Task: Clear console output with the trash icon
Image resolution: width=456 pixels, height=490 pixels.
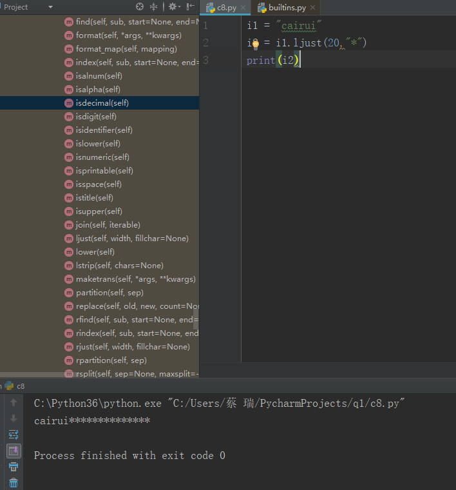Action: [x=14, y=483]
